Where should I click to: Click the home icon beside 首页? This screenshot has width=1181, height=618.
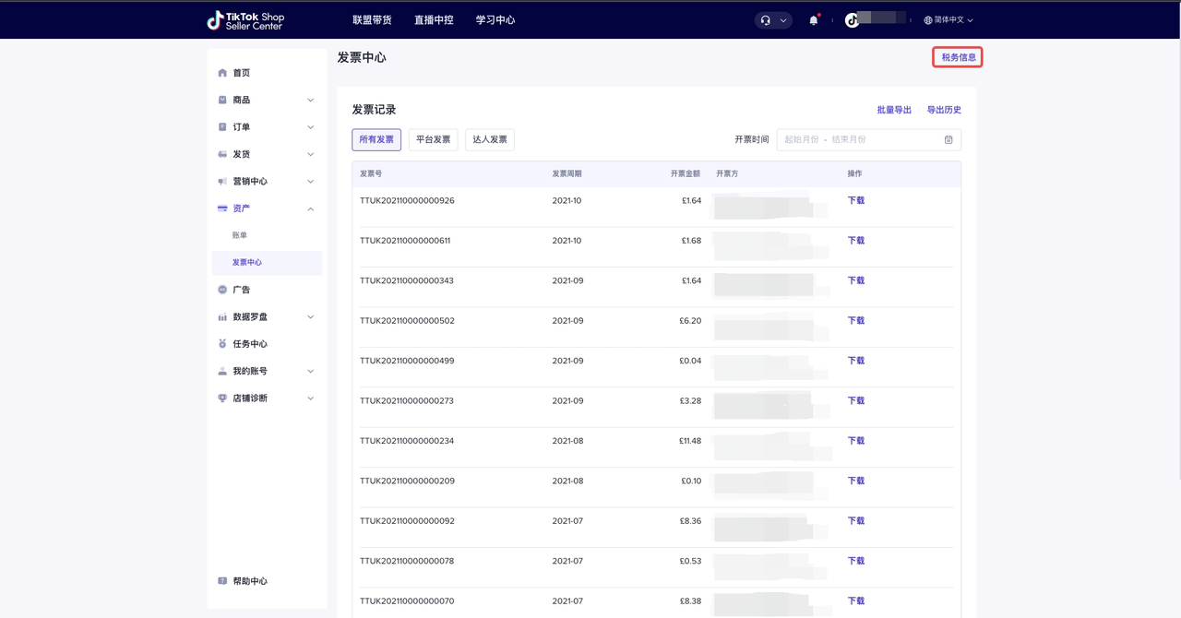(222, 73)
